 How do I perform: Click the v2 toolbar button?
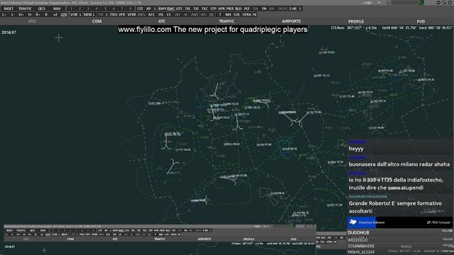pos(55,14)
